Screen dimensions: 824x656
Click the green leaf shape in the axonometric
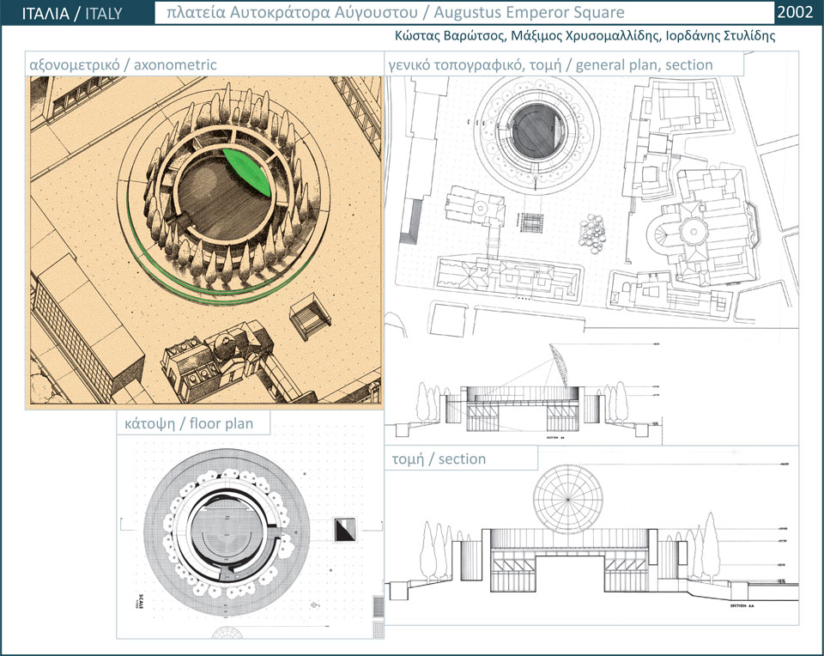coord(249,174)
